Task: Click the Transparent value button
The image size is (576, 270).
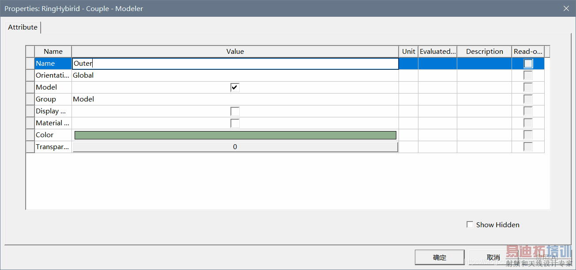Action: coord(235,147)
